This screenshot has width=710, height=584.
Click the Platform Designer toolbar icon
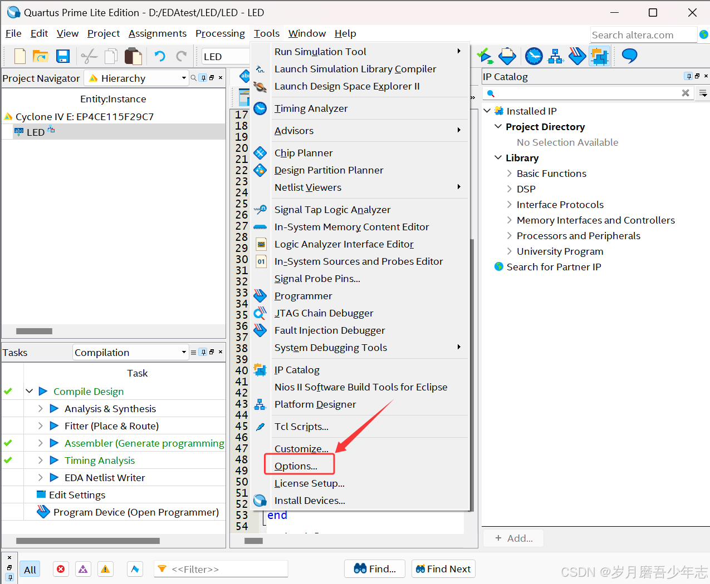point(555,56)
